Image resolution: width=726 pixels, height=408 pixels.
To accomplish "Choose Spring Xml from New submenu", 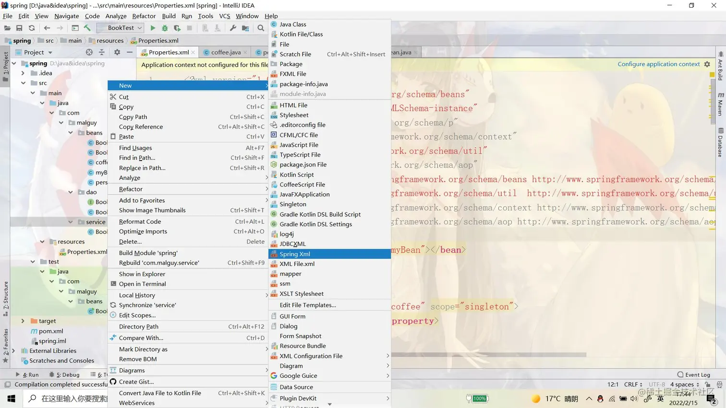I will tap(329, 254).
